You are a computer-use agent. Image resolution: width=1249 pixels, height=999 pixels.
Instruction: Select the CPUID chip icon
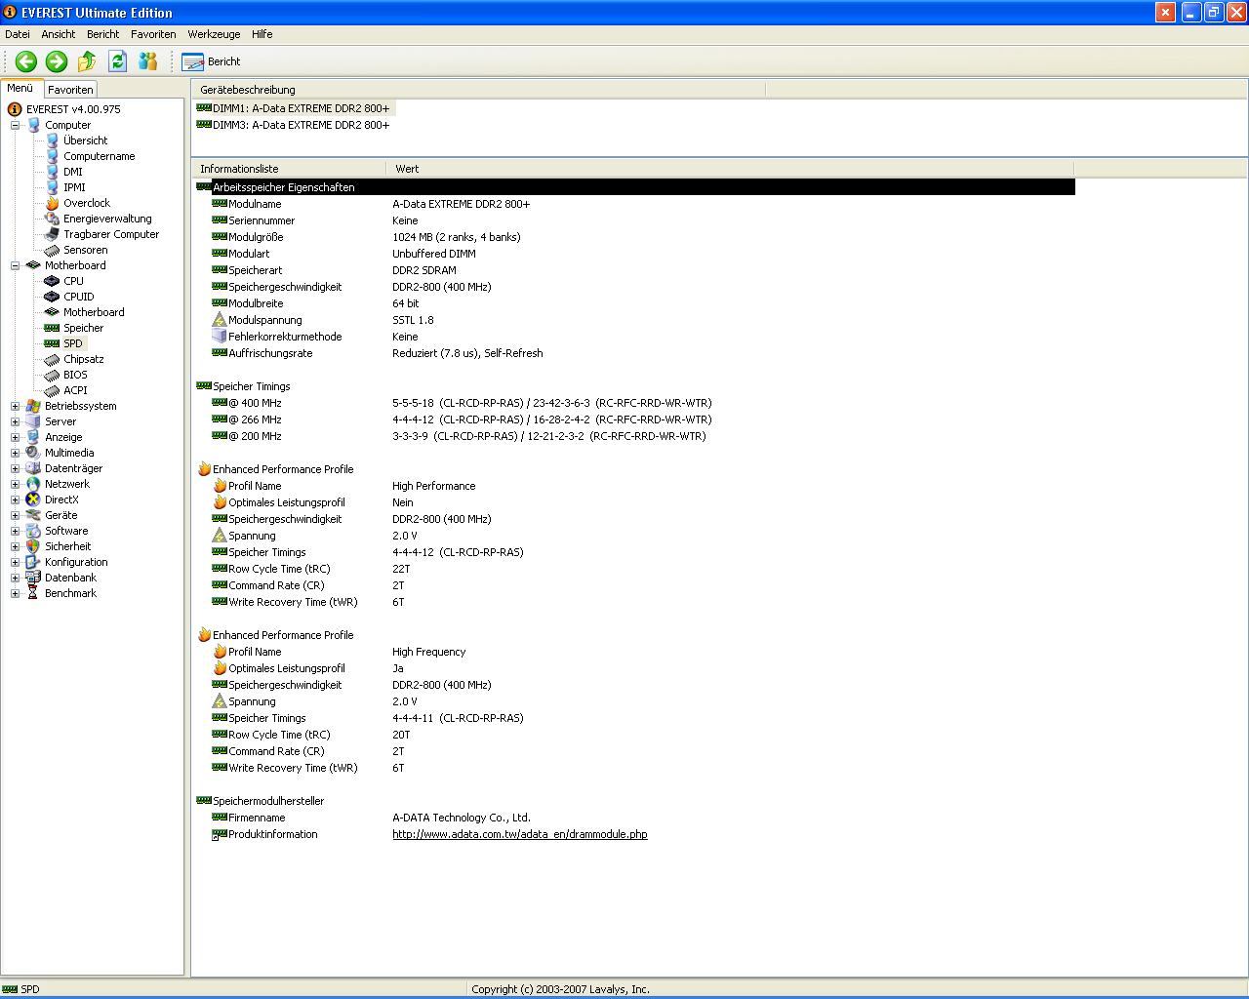[53, 297]
